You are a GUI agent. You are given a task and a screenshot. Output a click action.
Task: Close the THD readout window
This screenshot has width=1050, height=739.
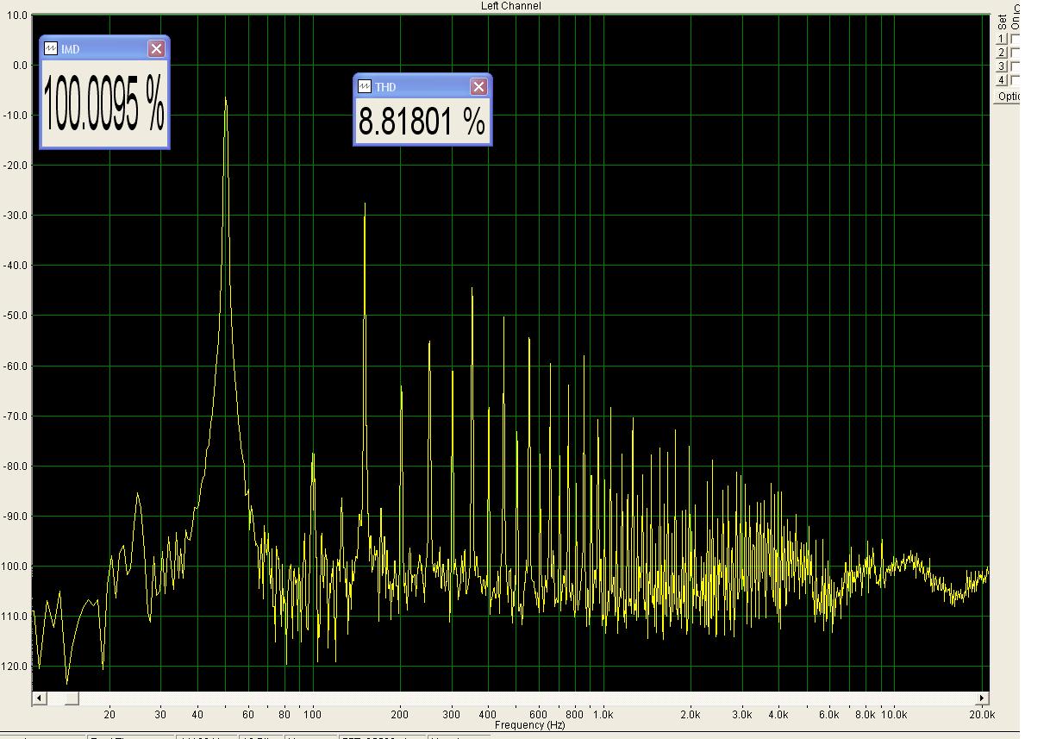point(478,87)
